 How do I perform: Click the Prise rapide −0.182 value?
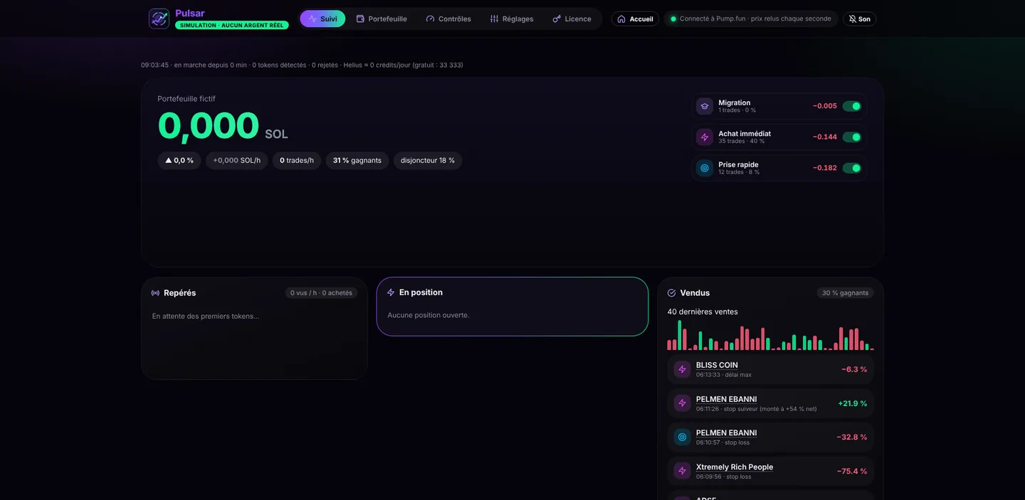click(x=825, y=168)
